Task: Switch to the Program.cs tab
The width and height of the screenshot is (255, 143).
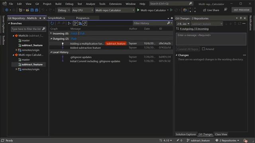Action: click(x=82, y=18)
